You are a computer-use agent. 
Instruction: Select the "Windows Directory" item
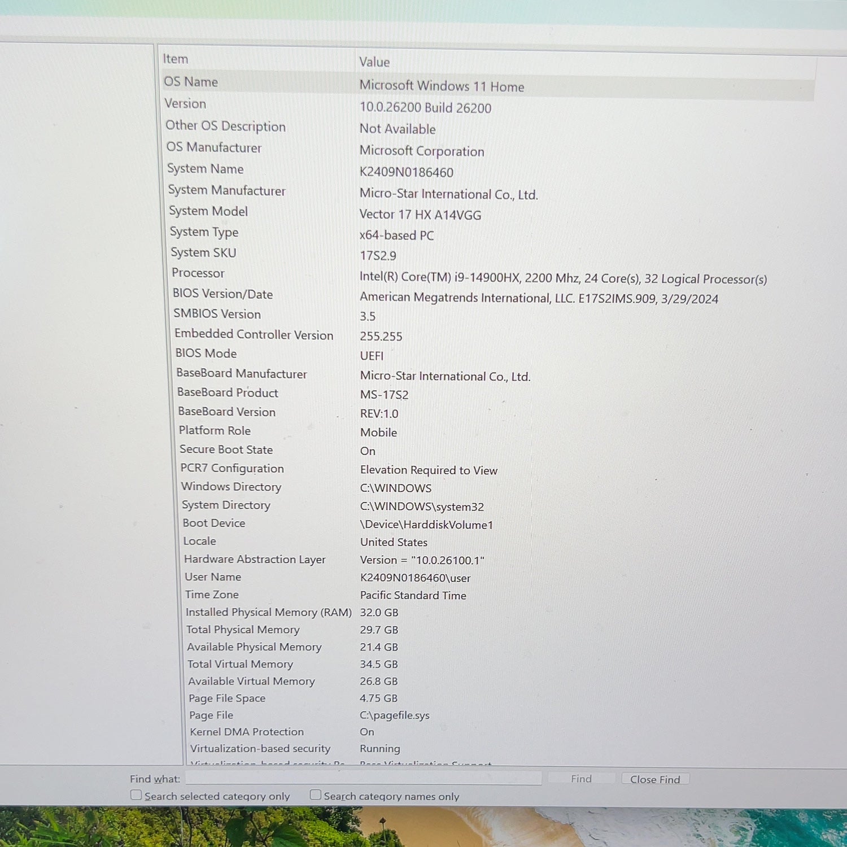click(x=231, y=486)
